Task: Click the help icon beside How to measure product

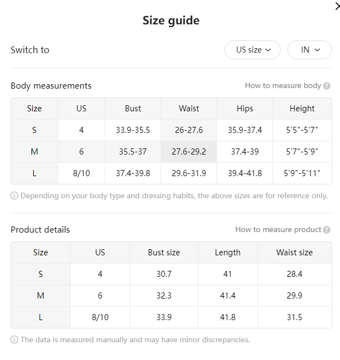Action: pyautogui.click(x=327, y=230)
